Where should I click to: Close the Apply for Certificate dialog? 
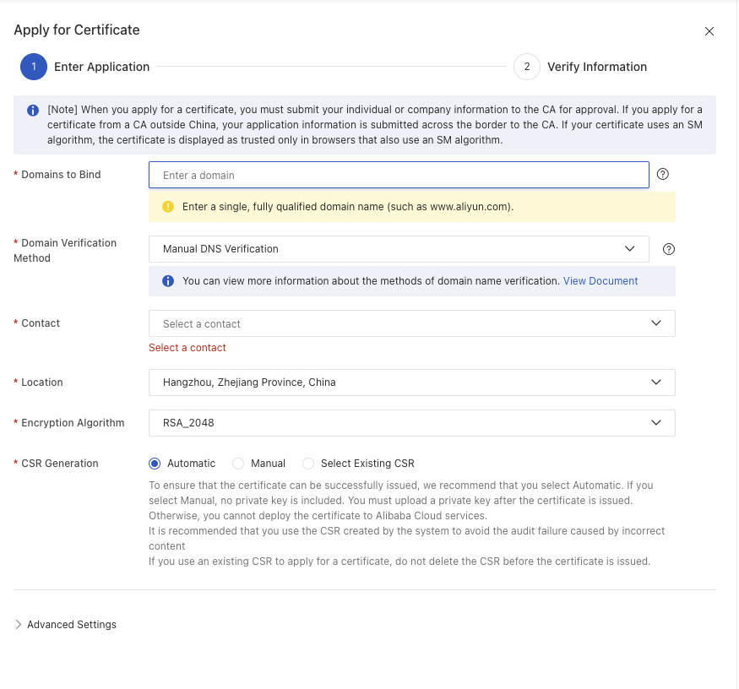(709, 31)
